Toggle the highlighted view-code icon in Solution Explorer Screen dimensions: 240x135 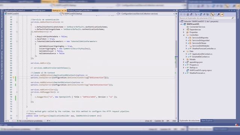click(x=212, y=14)
